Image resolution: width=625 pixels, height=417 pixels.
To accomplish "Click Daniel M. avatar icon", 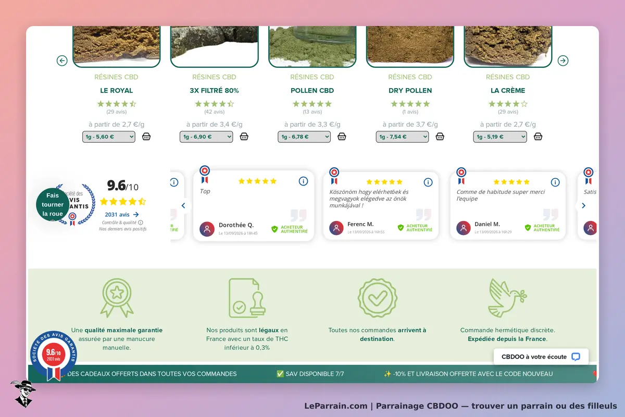I will (x=464, y=228).
